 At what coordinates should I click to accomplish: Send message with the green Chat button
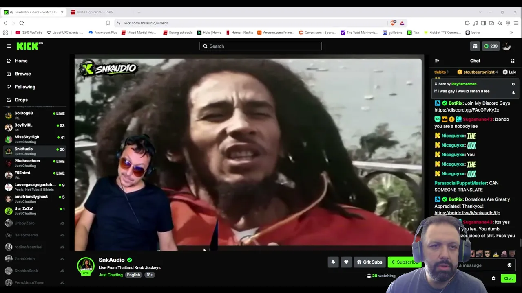pyautogui.click(x=508, y=278)
